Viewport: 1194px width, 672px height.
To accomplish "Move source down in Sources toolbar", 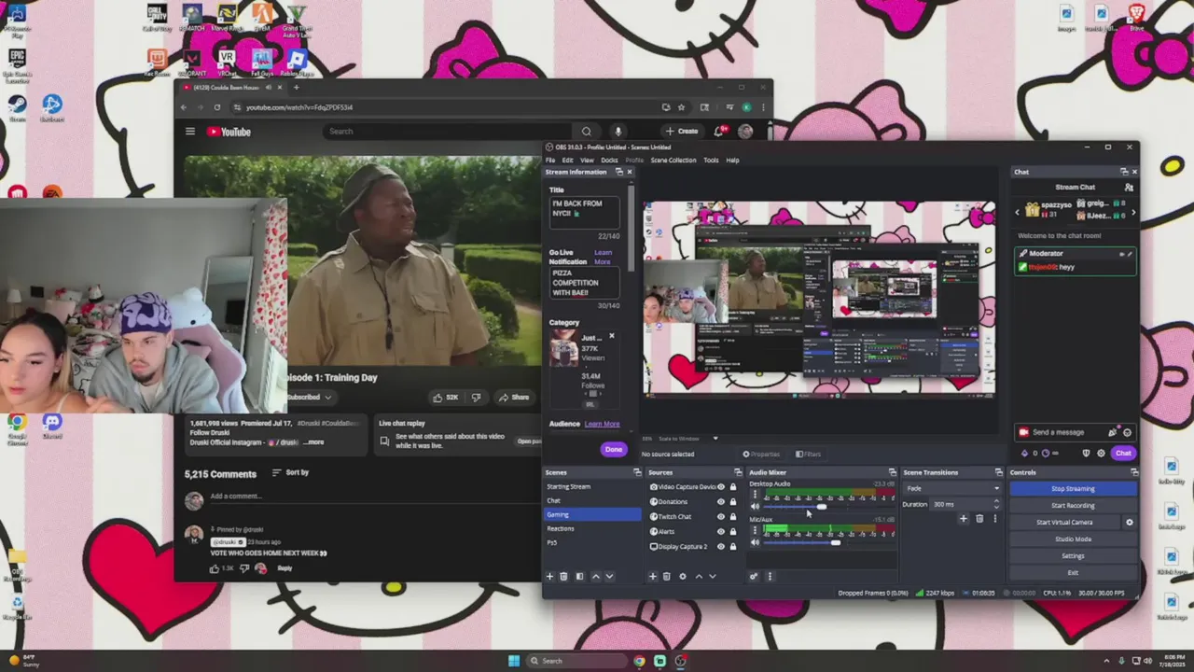I will point(712,576).
